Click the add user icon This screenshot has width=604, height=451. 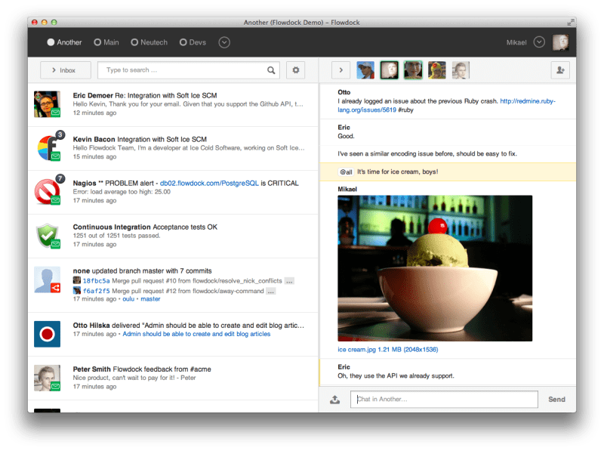[x=559, y=70]
